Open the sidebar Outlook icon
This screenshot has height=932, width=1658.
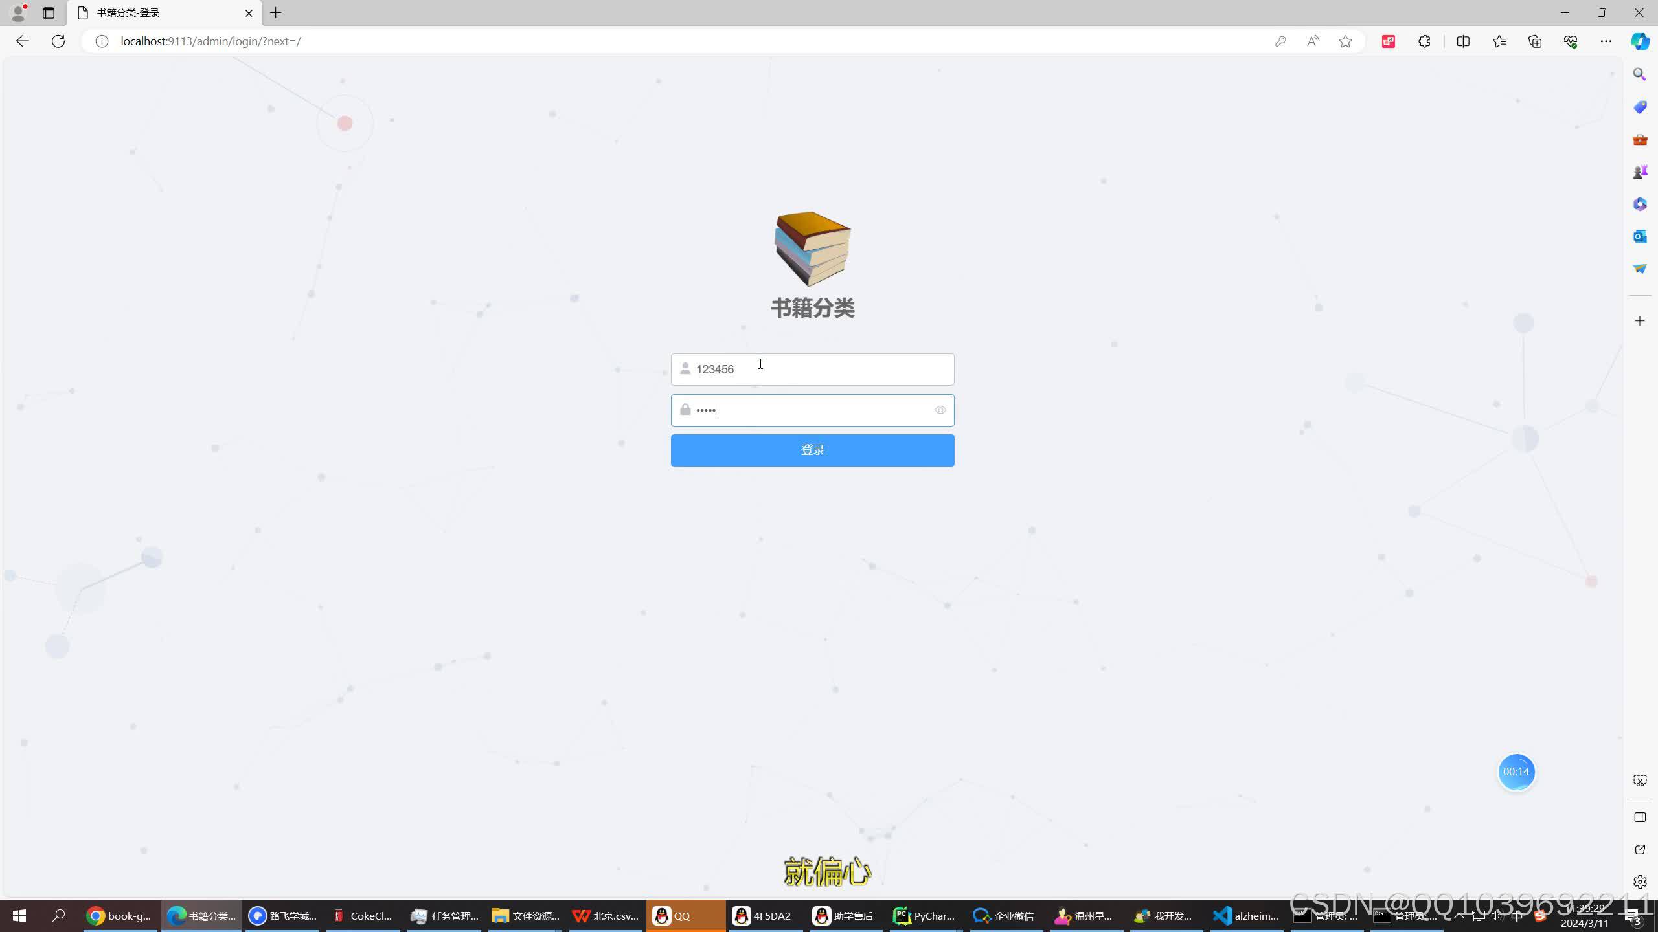click(1640, 236)
